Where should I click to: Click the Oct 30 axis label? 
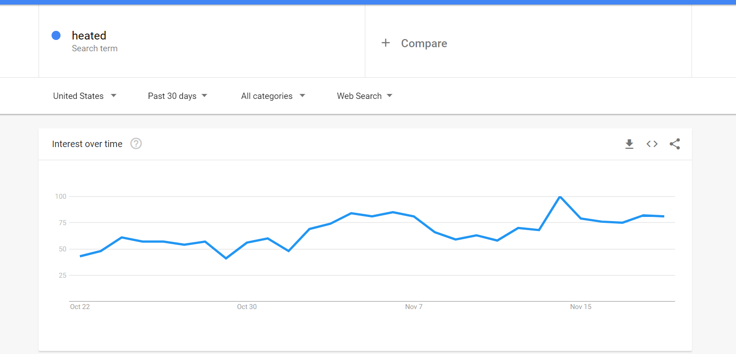click(x=247, y=307)
